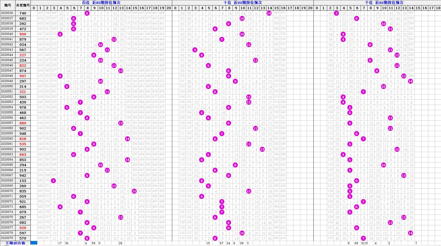Select issue number 2020073
Viewport: 441px width, 246px height.
coord(7,207)
